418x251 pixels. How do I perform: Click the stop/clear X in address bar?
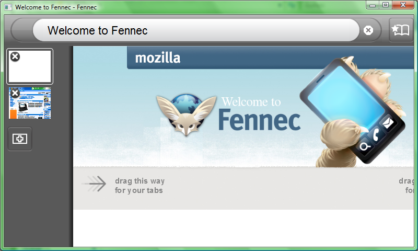(x=368, y=30)
